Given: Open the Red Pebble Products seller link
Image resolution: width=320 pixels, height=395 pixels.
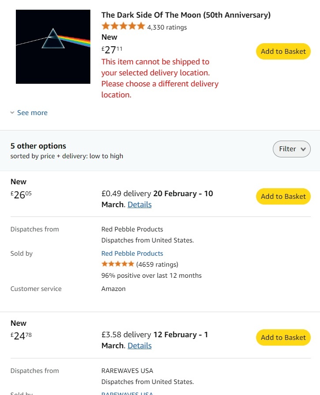Looking at the screenshot, I should (x=132, y=253).
